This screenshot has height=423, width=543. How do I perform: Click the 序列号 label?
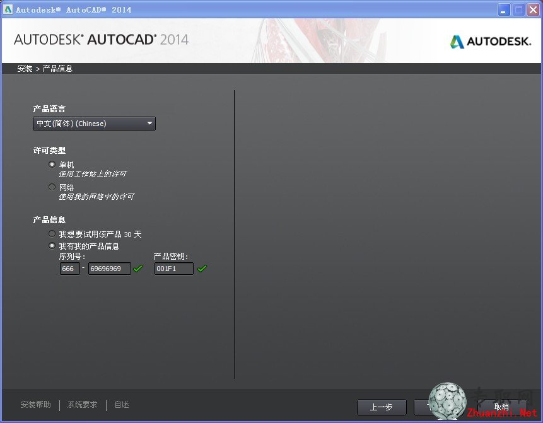pyautogui.click(x=72, y=257)
